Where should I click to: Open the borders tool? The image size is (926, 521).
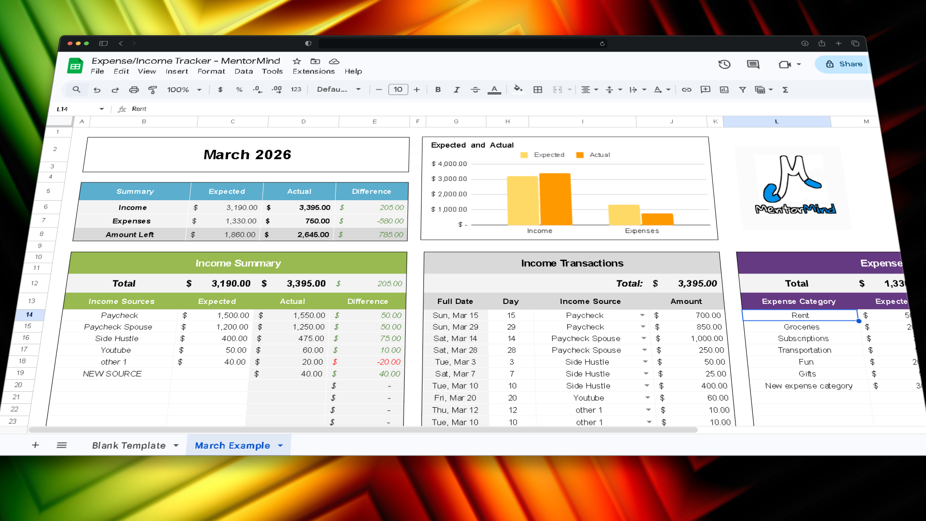[538, 90]
